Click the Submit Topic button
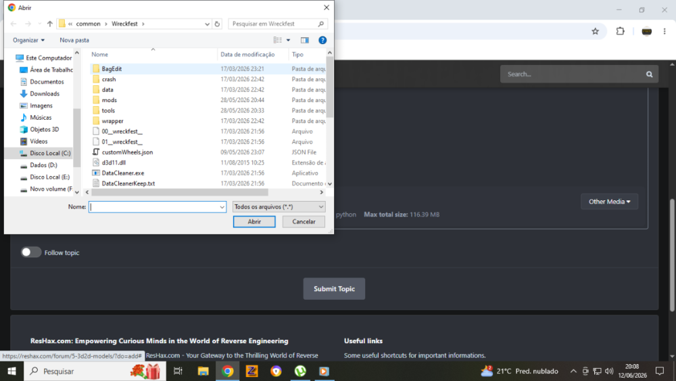Image resolution: width=676 pixels, height=381 pixels. (334, 289)
